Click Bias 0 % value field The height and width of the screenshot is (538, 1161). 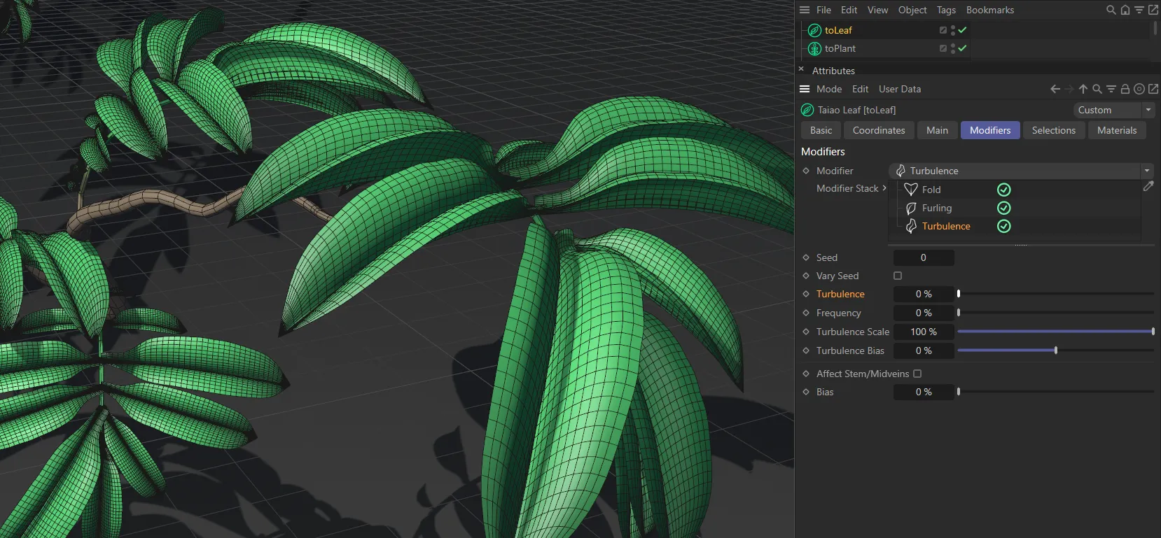click(x=924, y=392)
